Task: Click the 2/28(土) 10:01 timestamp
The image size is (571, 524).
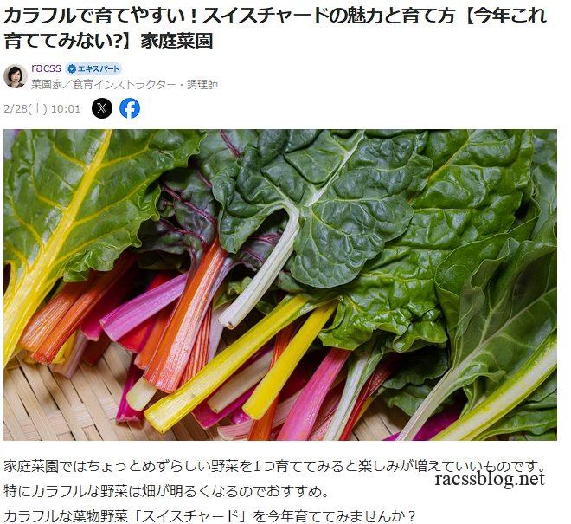Action: 42,108
